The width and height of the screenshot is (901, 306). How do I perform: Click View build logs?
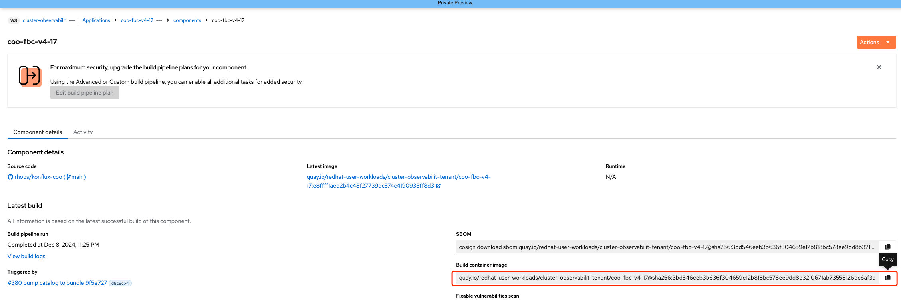(x=26, y=256)
